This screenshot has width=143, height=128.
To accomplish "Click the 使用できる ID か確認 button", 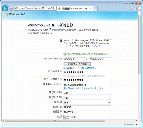I will coord(77,64).
